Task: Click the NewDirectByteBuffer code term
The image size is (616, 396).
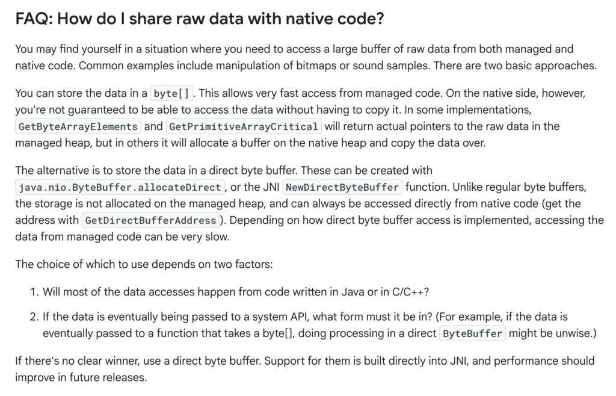Action: point(342,187)
